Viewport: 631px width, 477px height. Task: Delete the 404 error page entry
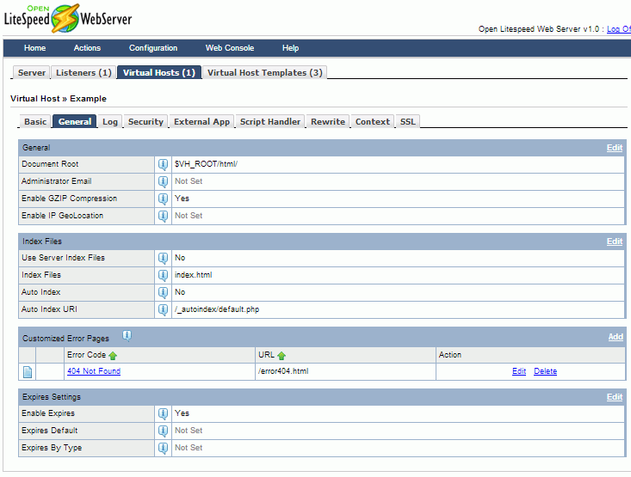545,371
